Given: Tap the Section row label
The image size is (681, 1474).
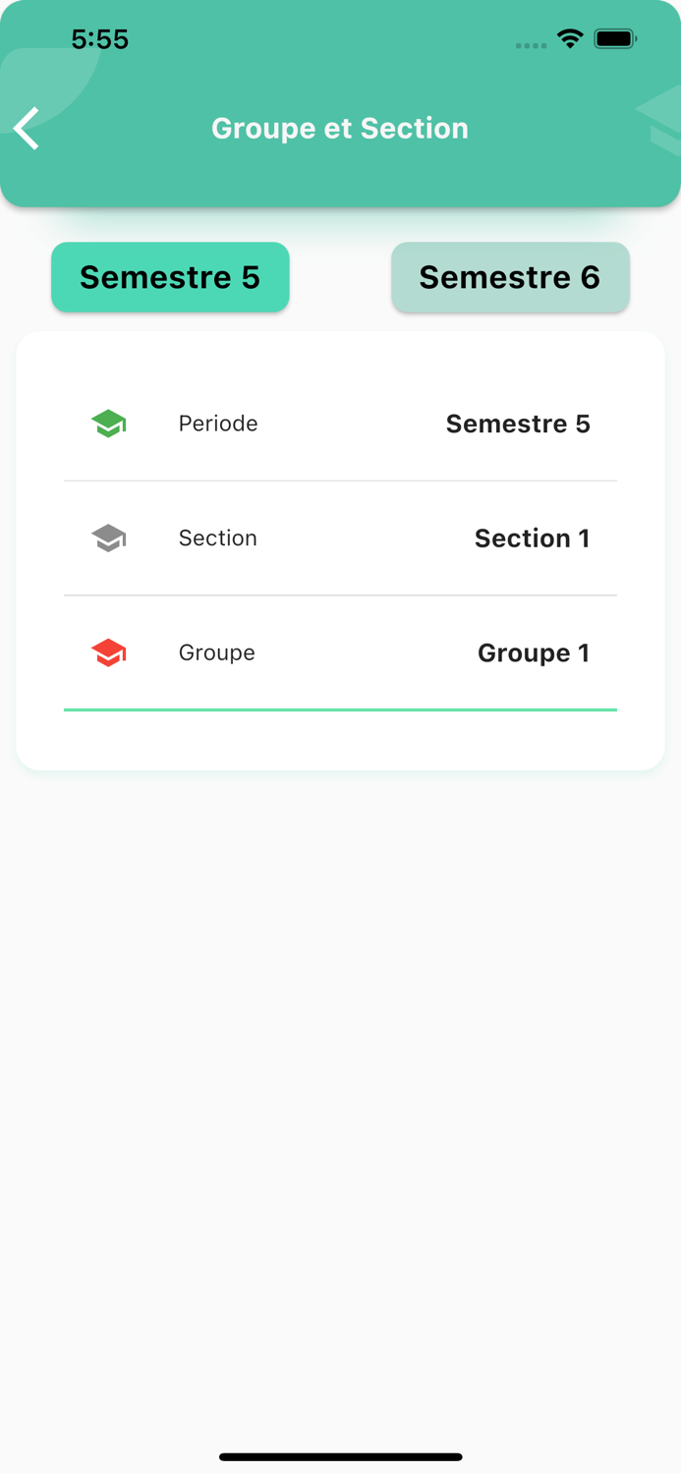Looking at the screenshot, I should coord(218,539).
